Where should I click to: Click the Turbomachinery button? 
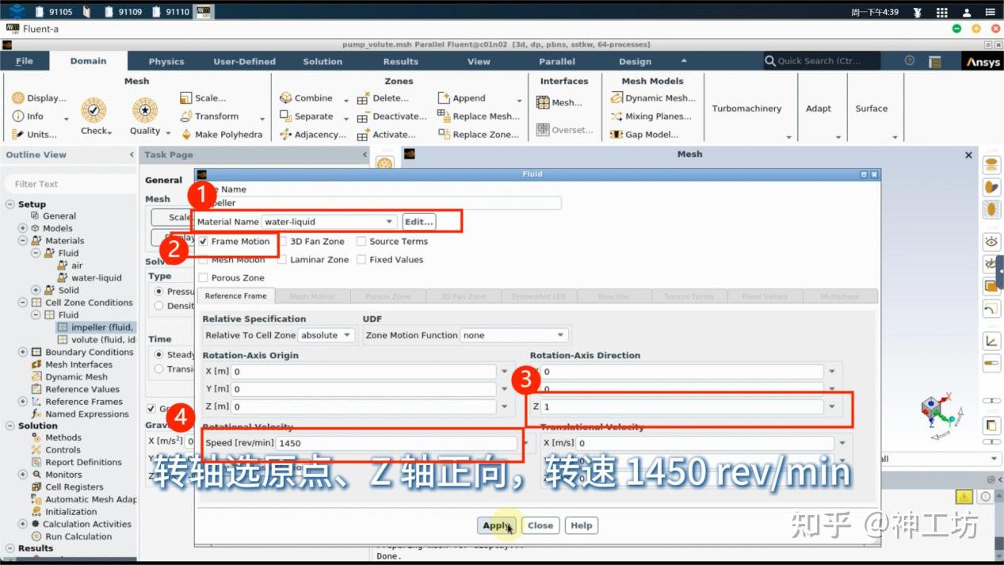pos(746,109)
